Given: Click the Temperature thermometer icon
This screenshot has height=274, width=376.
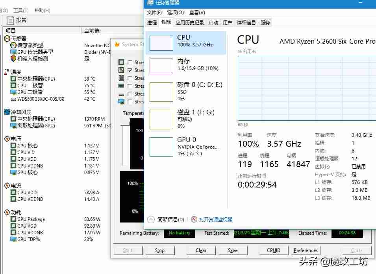Looking at the screenshot, I should [7, 72].
